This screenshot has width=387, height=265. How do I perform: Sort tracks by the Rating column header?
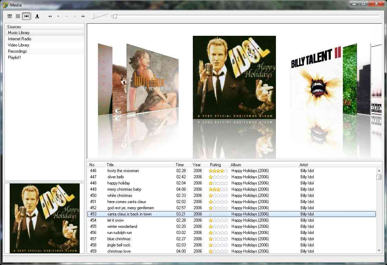pyautogui.click(x=216, y=165)
